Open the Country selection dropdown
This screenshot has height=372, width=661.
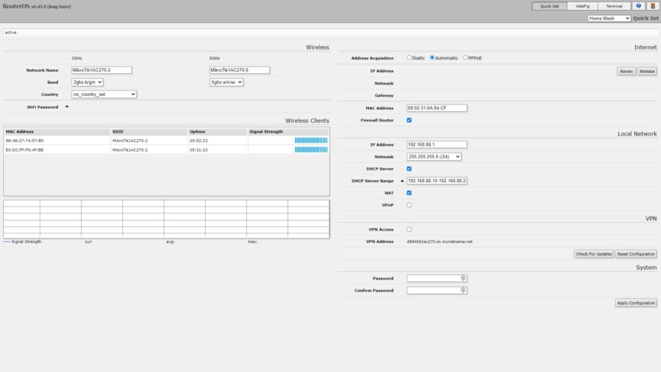click(x=104, y=94)
